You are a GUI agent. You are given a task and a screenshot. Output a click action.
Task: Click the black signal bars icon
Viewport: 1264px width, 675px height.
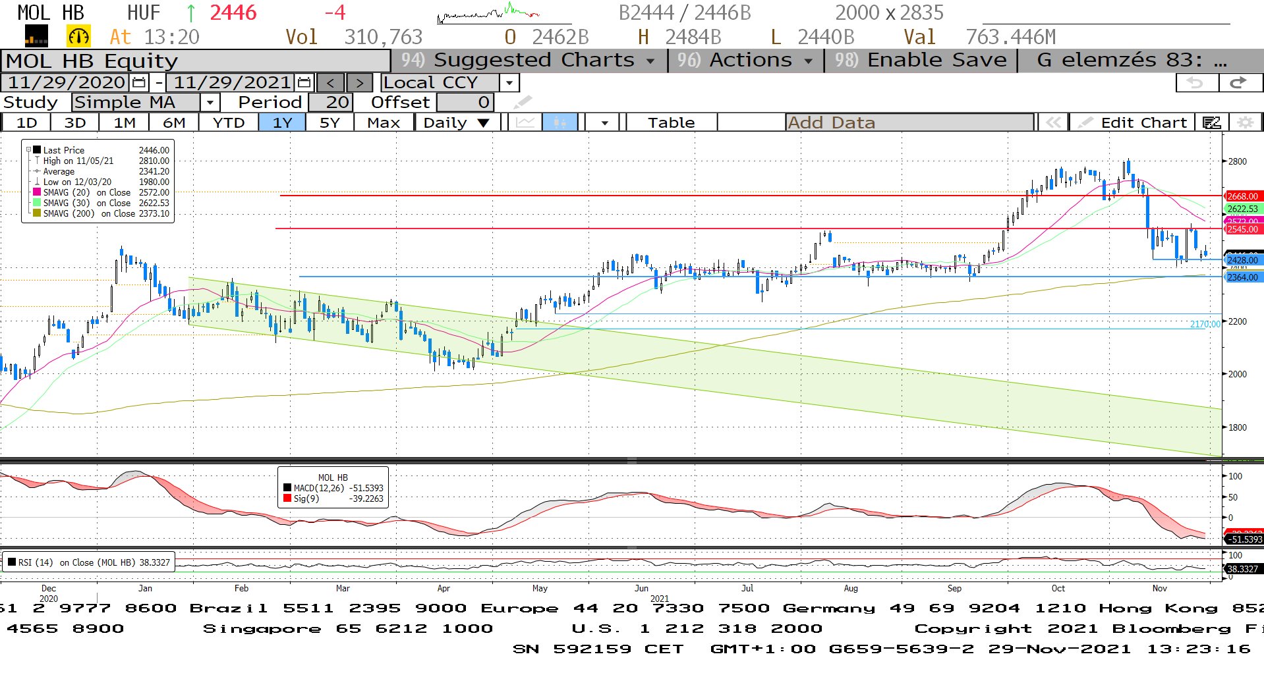coord(36,36)
